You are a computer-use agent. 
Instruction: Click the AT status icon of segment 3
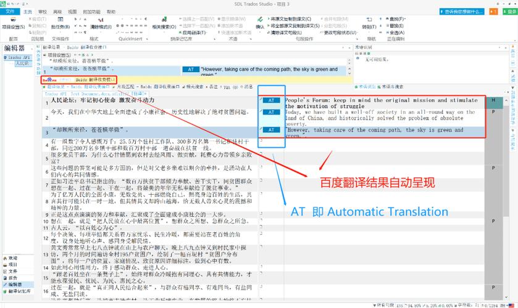271,130
